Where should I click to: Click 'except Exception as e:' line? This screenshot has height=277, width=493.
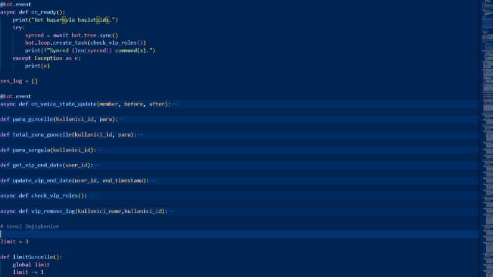(x=47, y=58)
